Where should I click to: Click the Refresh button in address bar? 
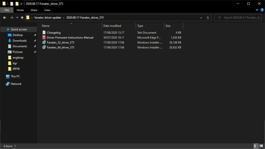click(208, 18)
